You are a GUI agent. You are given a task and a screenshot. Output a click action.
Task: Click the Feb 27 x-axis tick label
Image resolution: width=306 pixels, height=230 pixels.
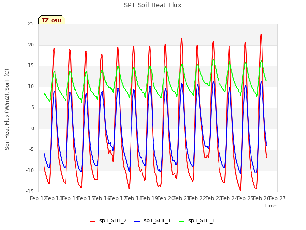click(x=277, y=198)
